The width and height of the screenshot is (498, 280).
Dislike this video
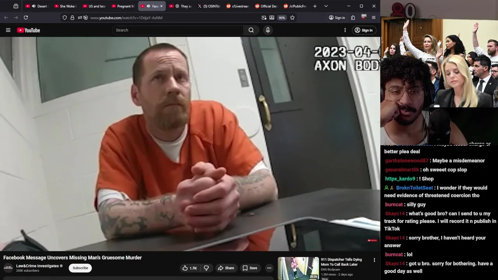207,268
